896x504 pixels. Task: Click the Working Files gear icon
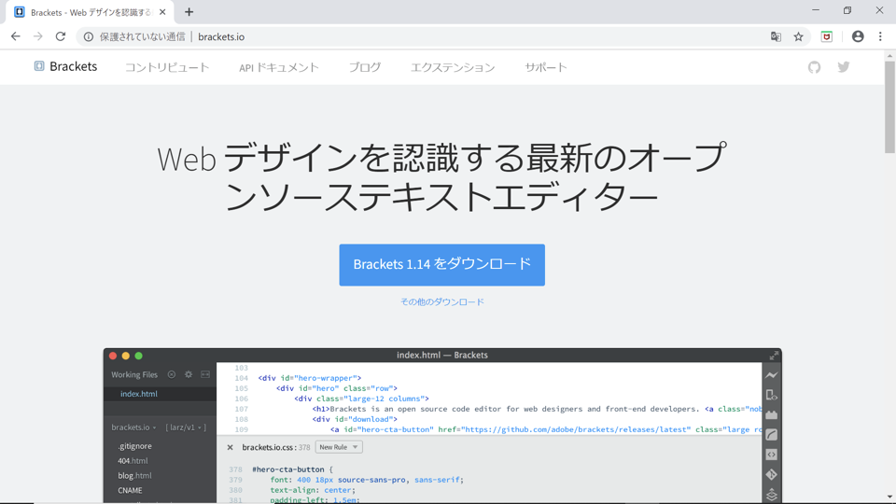tap(189, 375)
